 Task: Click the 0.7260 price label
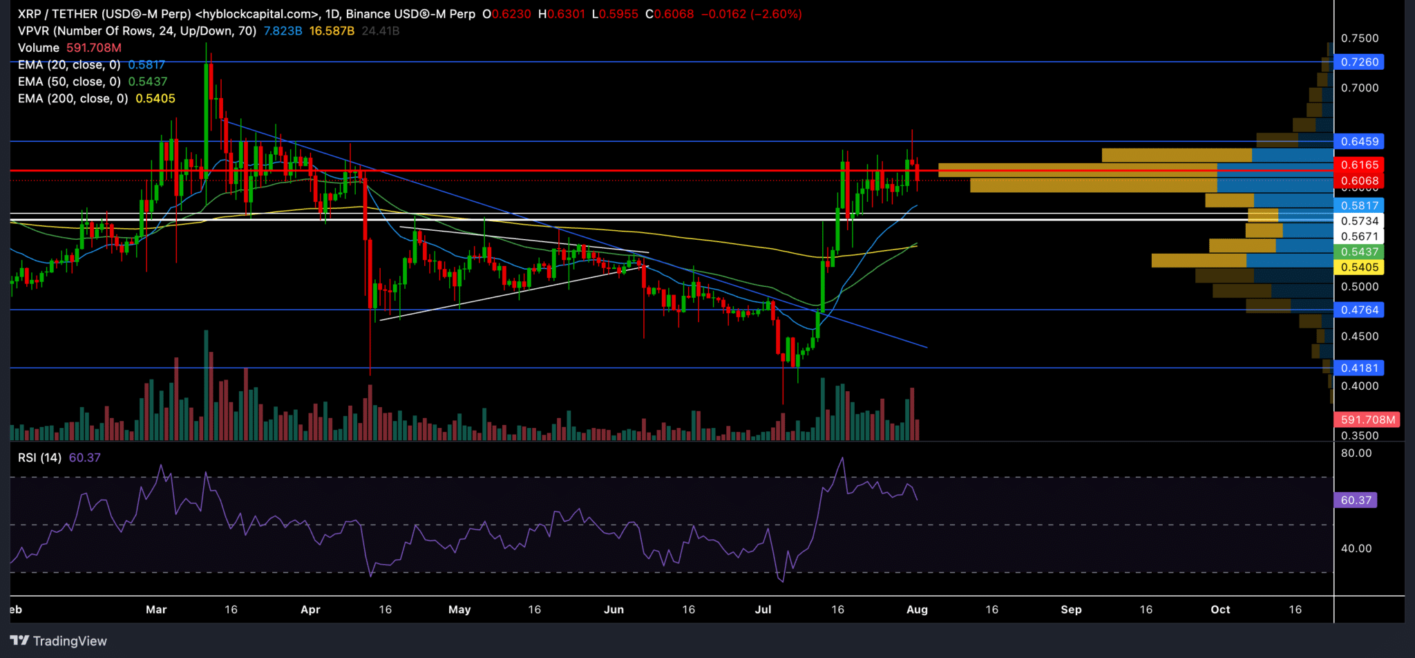coord(1359,62)
